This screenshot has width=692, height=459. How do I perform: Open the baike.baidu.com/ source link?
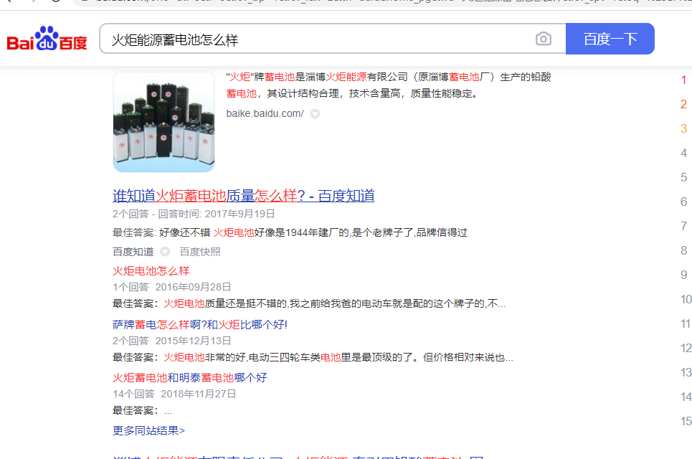tap(265, 113)
